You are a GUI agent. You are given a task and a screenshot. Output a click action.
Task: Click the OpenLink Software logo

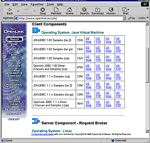(14, 30)
